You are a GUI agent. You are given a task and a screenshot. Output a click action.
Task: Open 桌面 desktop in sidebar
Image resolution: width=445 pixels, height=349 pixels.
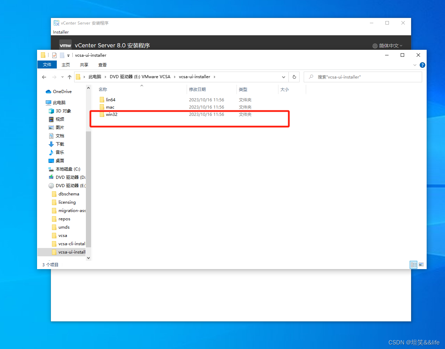[60, 161]
